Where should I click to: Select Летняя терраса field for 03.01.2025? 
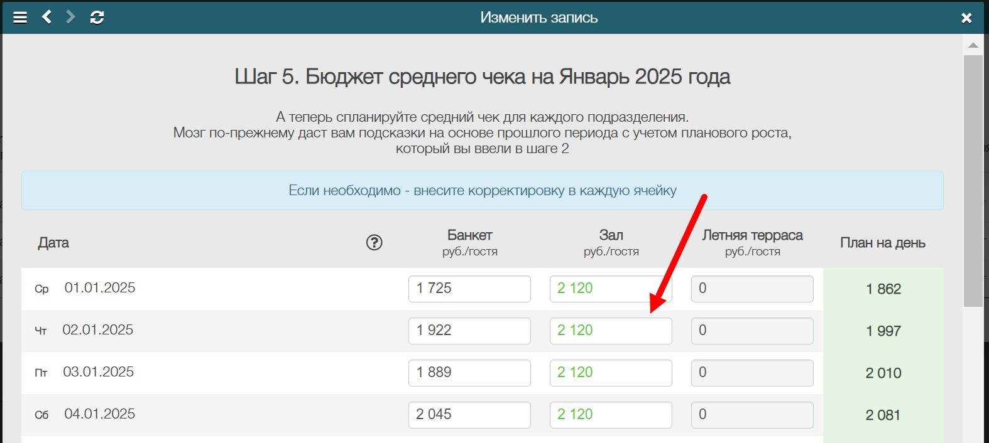[751, 373]
